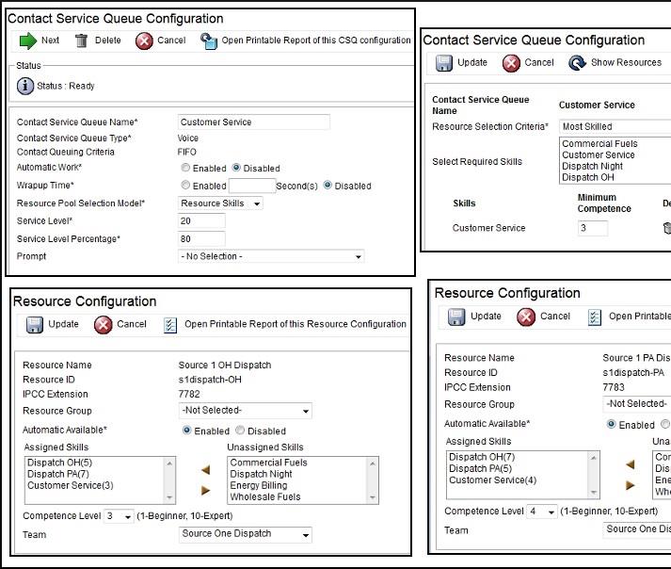Click Open Printable Report of this Resource Configuration

pyautogui.click(x=296, y=324)
